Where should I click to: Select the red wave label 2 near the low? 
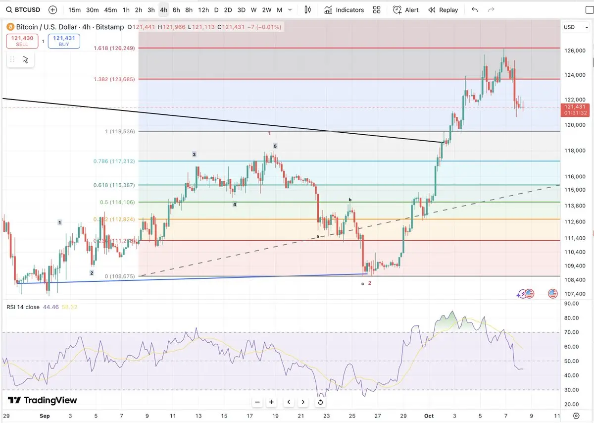click(370, 283)
